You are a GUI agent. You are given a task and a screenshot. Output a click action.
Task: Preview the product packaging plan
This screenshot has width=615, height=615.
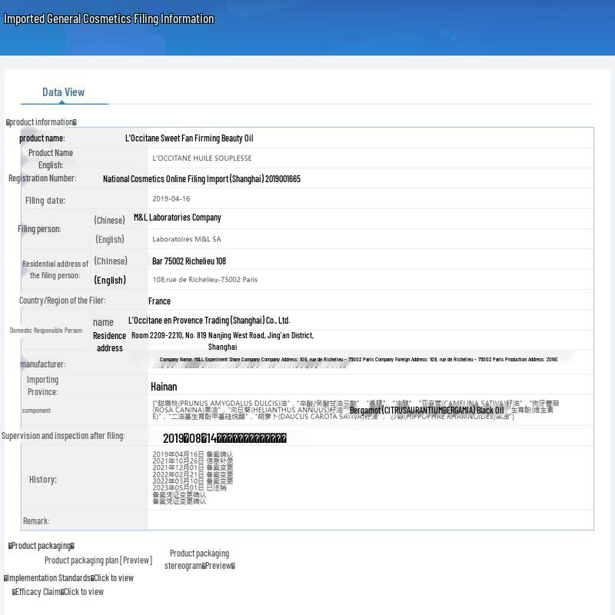click(98, 560)
